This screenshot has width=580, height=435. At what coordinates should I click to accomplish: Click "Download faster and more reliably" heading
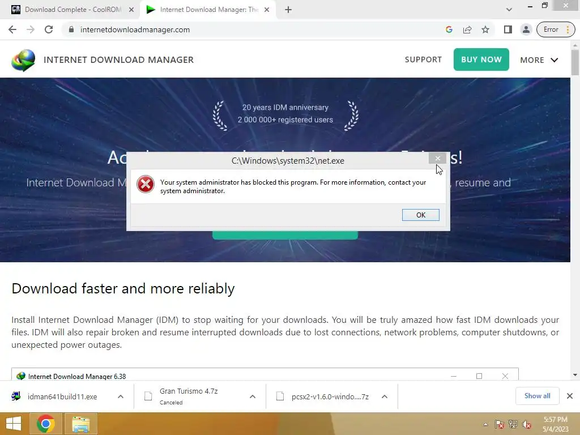tap(123, 288)
